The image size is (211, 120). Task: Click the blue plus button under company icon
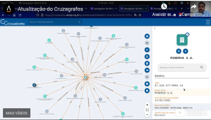pos(186,51)
